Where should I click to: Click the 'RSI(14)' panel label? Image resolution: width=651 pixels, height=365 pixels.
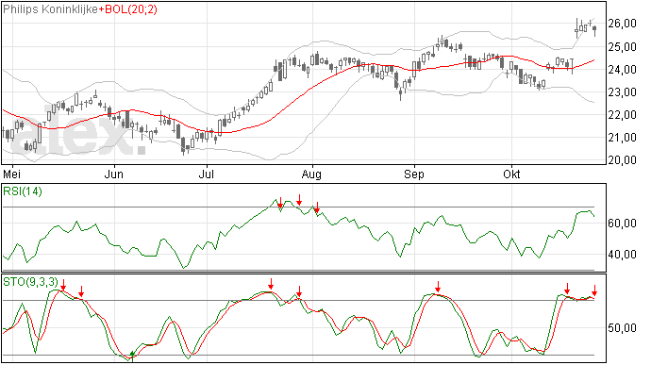[x=23, y=191]
